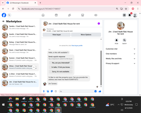Viewport: 141px width, 113px height.
Task: Record a voice clip with microphone
Action: click(44, 91)
